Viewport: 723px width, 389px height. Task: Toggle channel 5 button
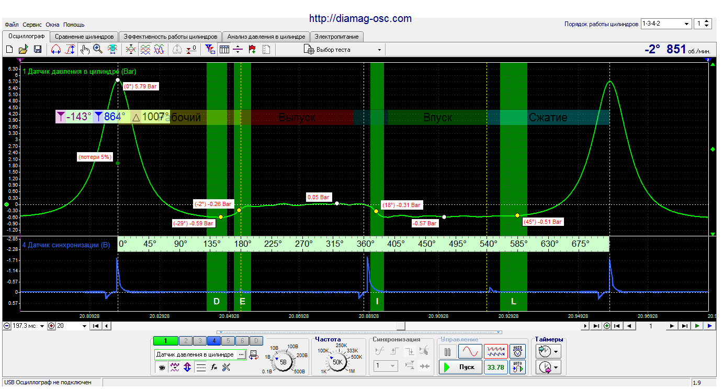[228, 341]
